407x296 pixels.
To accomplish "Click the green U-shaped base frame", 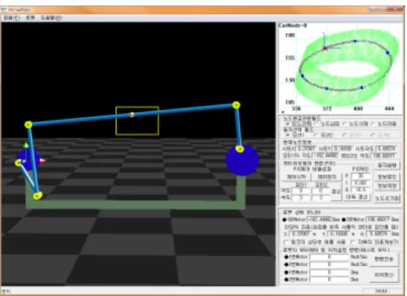I will click(x=135, y=205).
